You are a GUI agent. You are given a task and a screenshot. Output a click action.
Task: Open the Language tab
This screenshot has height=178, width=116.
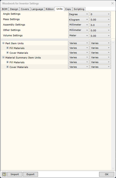click(37, 9)
